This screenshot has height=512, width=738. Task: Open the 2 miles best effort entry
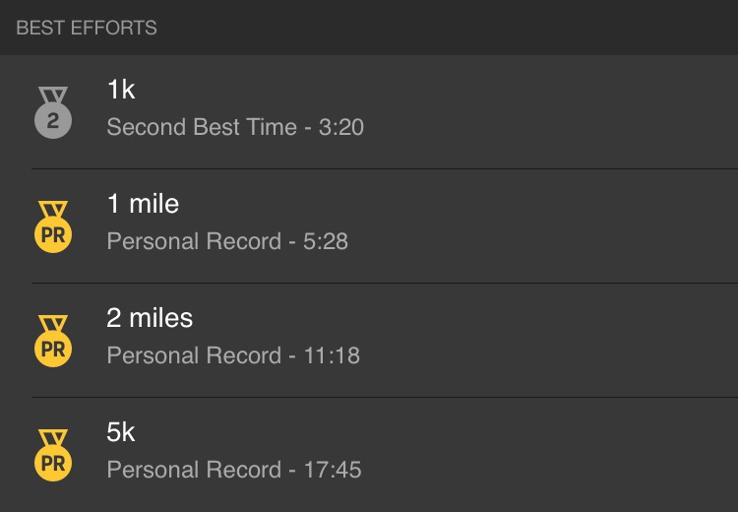pyautogui.click(x=369, y=340)
